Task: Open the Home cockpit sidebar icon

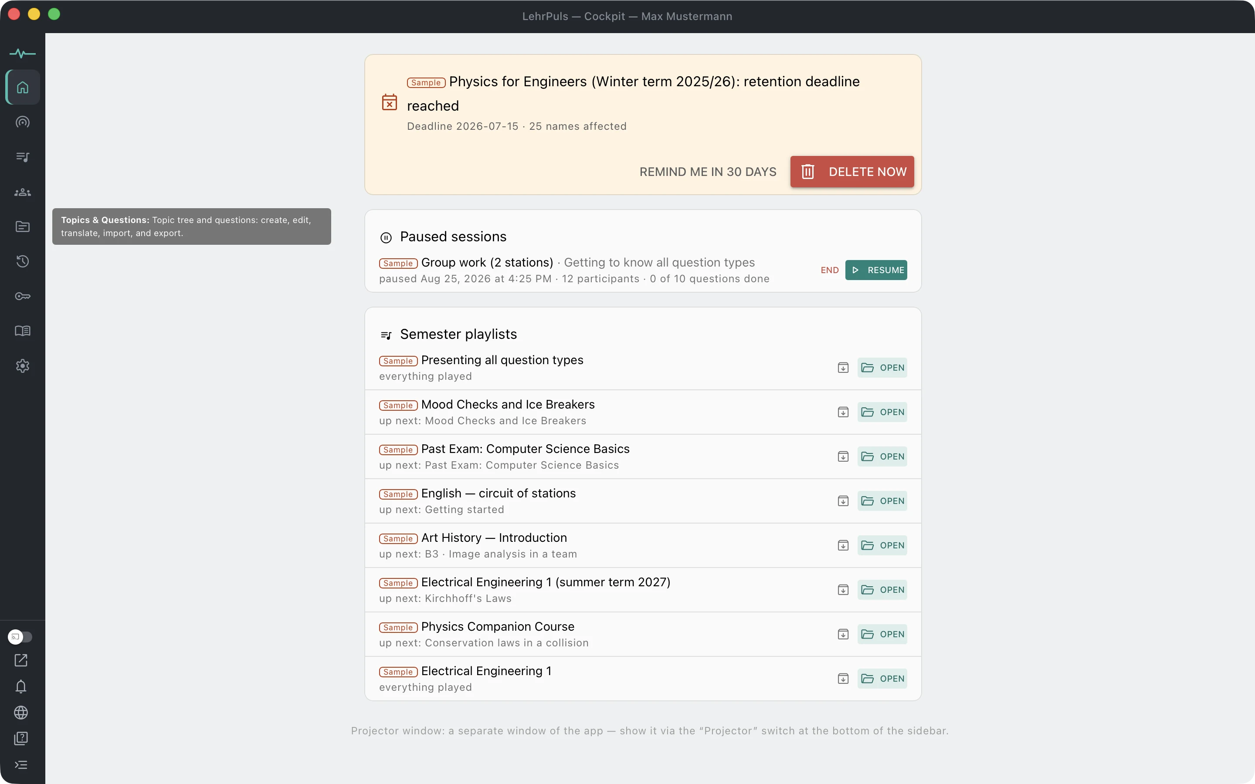Action: point(22,87)
